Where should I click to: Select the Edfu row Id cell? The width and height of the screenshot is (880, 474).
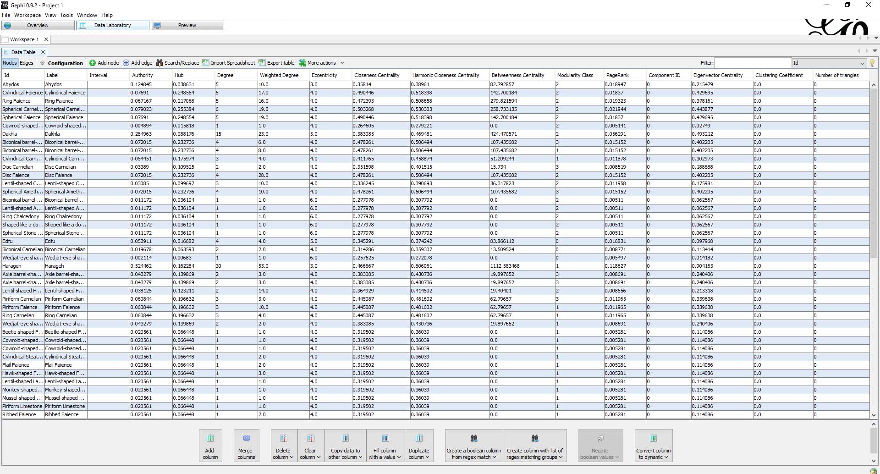(22, 241)
